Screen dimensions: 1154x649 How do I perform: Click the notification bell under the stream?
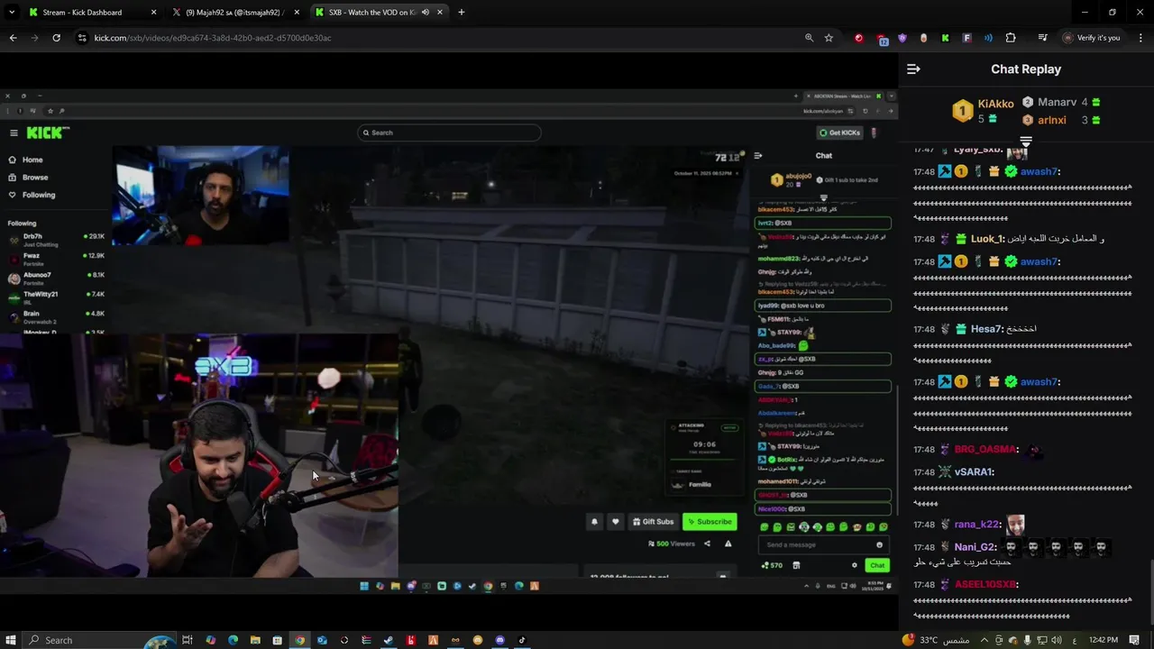point(594,521)
